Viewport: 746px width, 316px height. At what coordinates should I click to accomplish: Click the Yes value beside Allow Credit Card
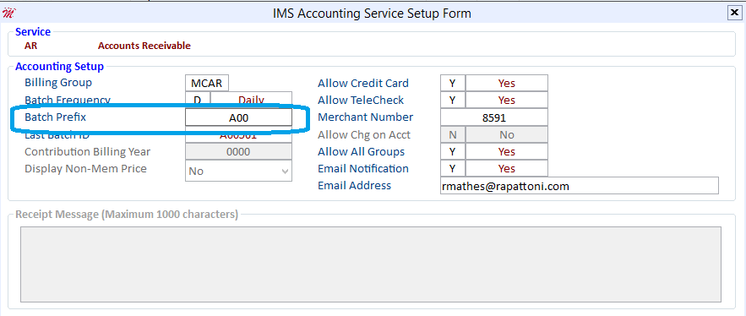(x=507, y=84)
